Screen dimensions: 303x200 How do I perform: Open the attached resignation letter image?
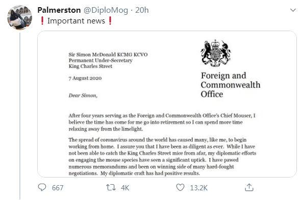[167, 104]
